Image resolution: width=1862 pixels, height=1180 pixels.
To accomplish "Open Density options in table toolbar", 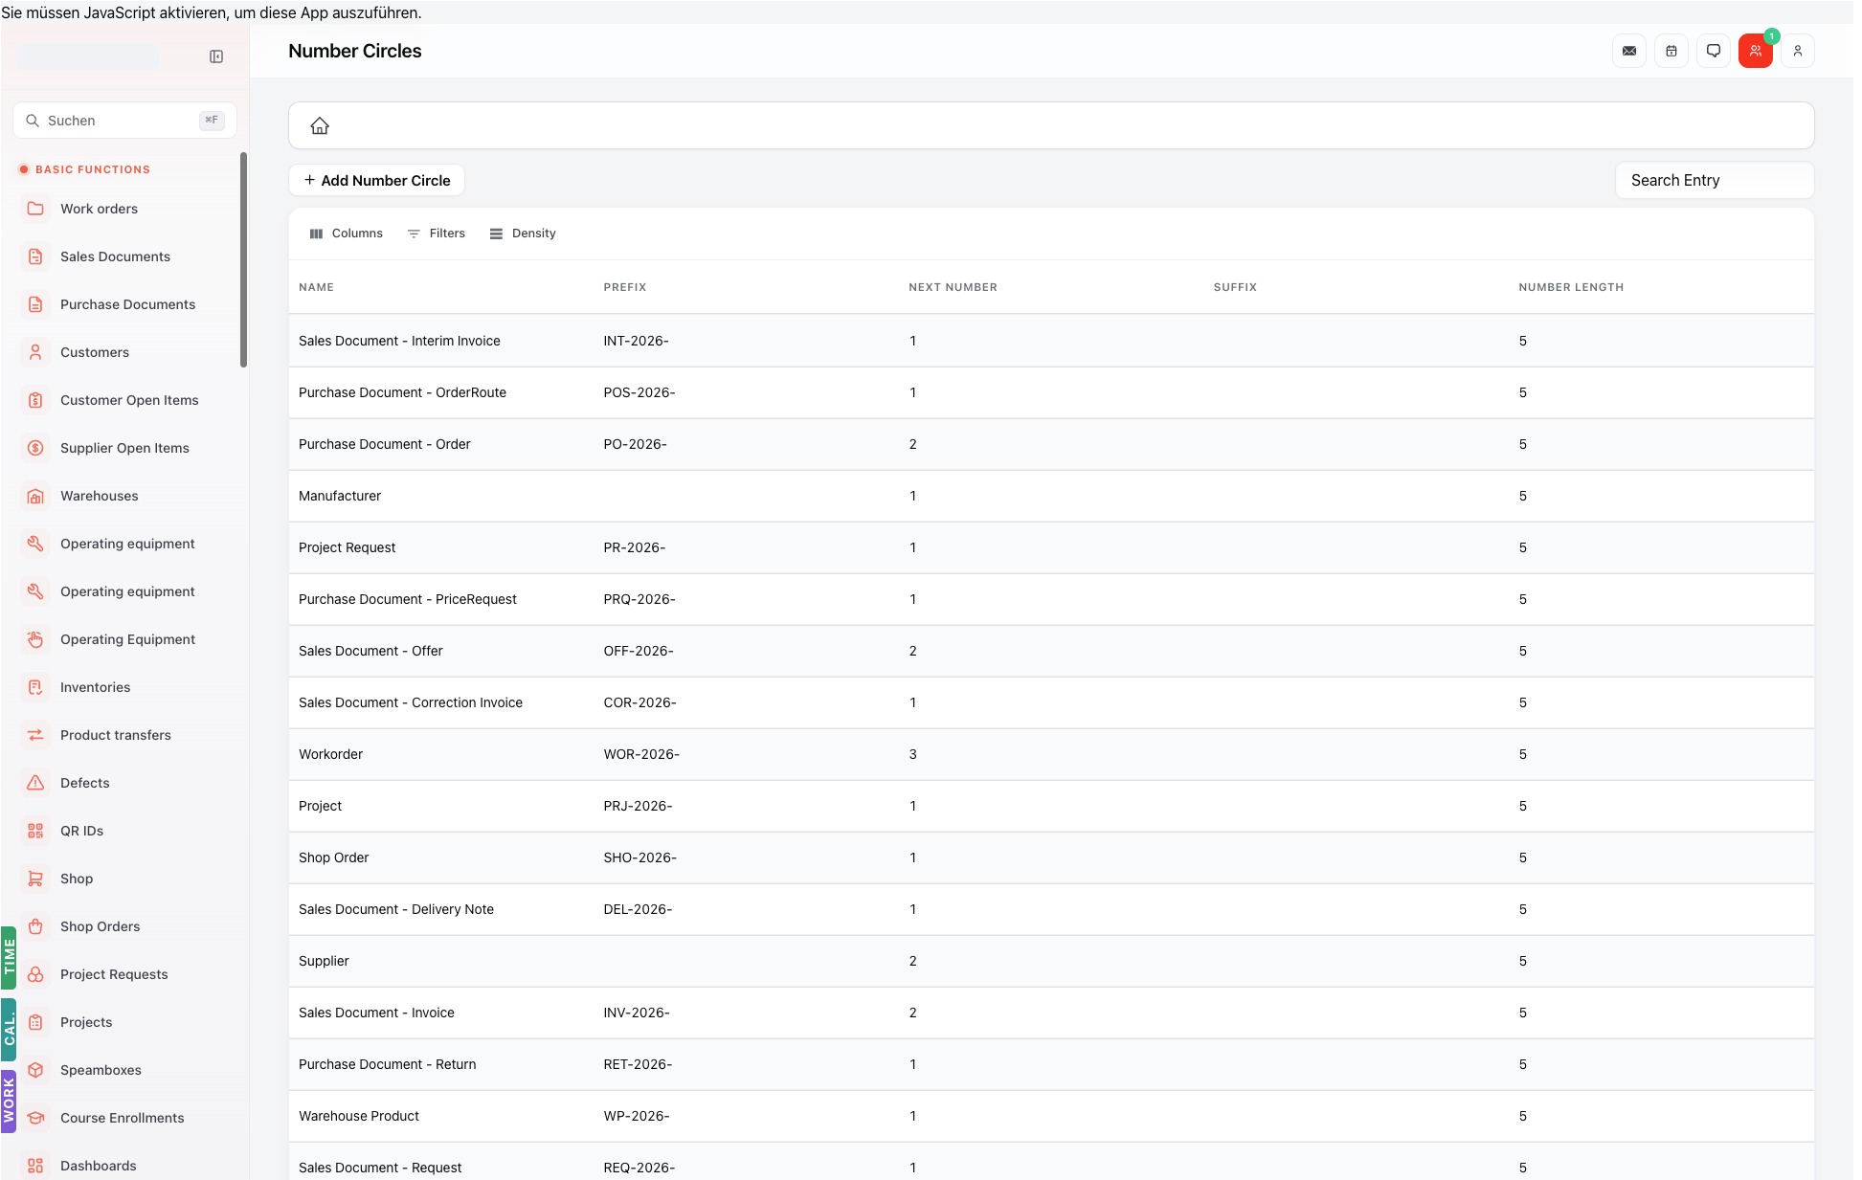I will point(523,234).
